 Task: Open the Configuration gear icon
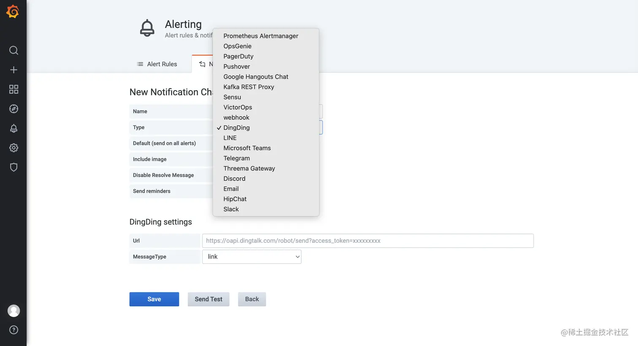coord(14,148)
